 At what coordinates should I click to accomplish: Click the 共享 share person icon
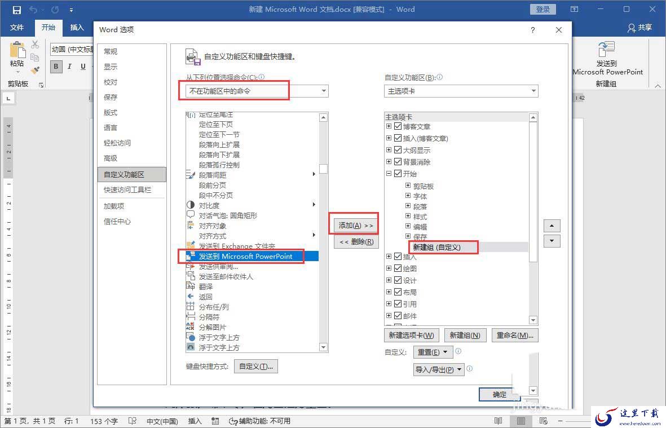[x=632, y=28]
